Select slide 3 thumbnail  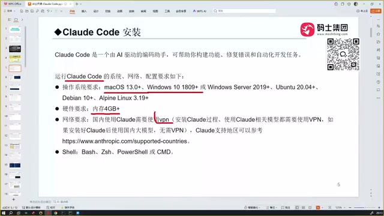point(15,49)
